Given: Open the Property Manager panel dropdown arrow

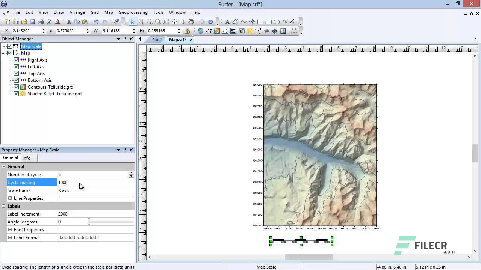Looking at the screenshot, I should pos(118,150).
